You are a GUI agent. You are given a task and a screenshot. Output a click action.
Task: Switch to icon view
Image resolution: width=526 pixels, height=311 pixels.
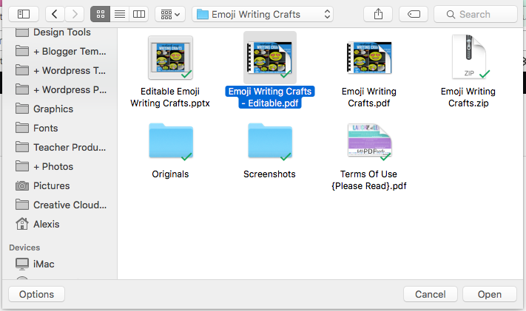(x=100, y=14)
